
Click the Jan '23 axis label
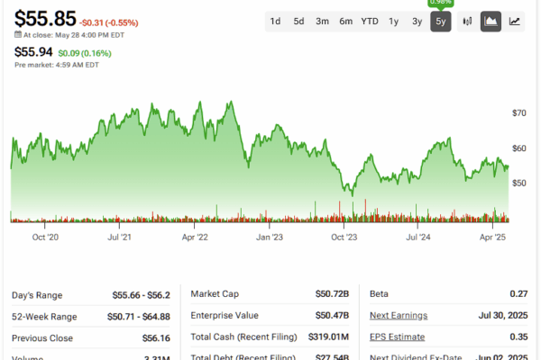[270, 237]
